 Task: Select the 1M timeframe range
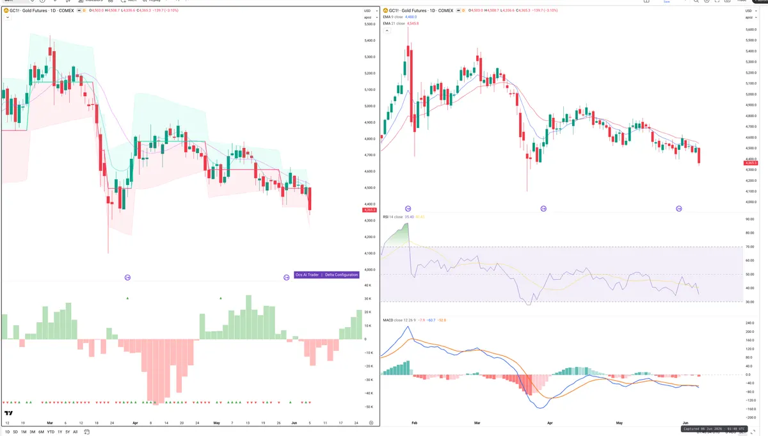24,432
